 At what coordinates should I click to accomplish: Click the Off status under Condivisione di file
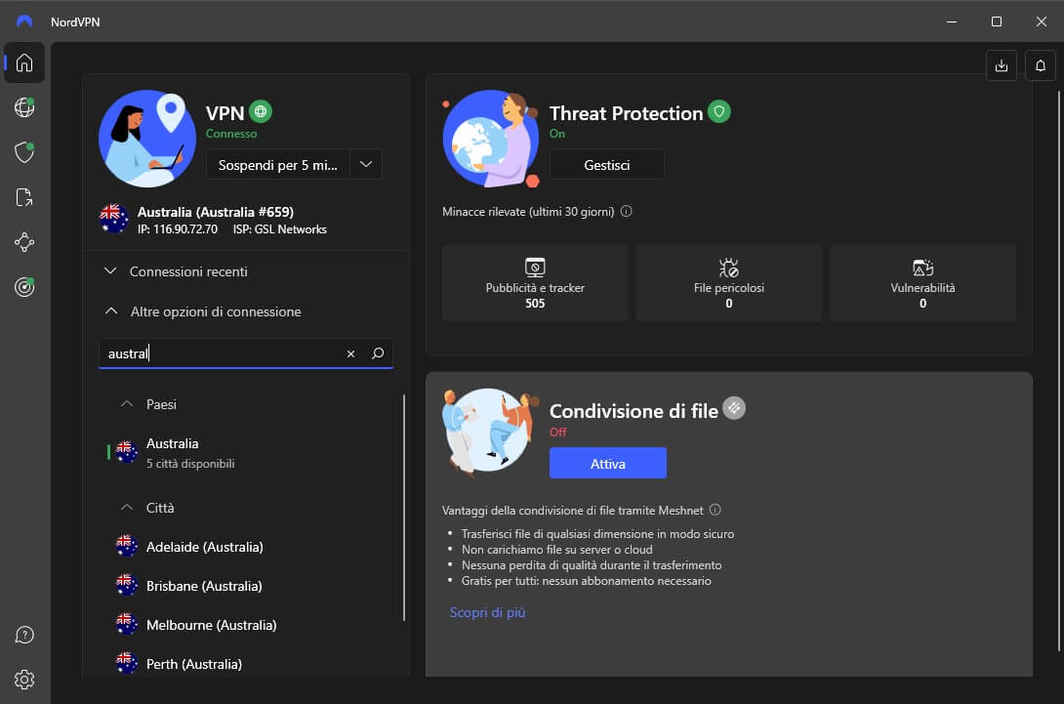(x=557, y=432)
